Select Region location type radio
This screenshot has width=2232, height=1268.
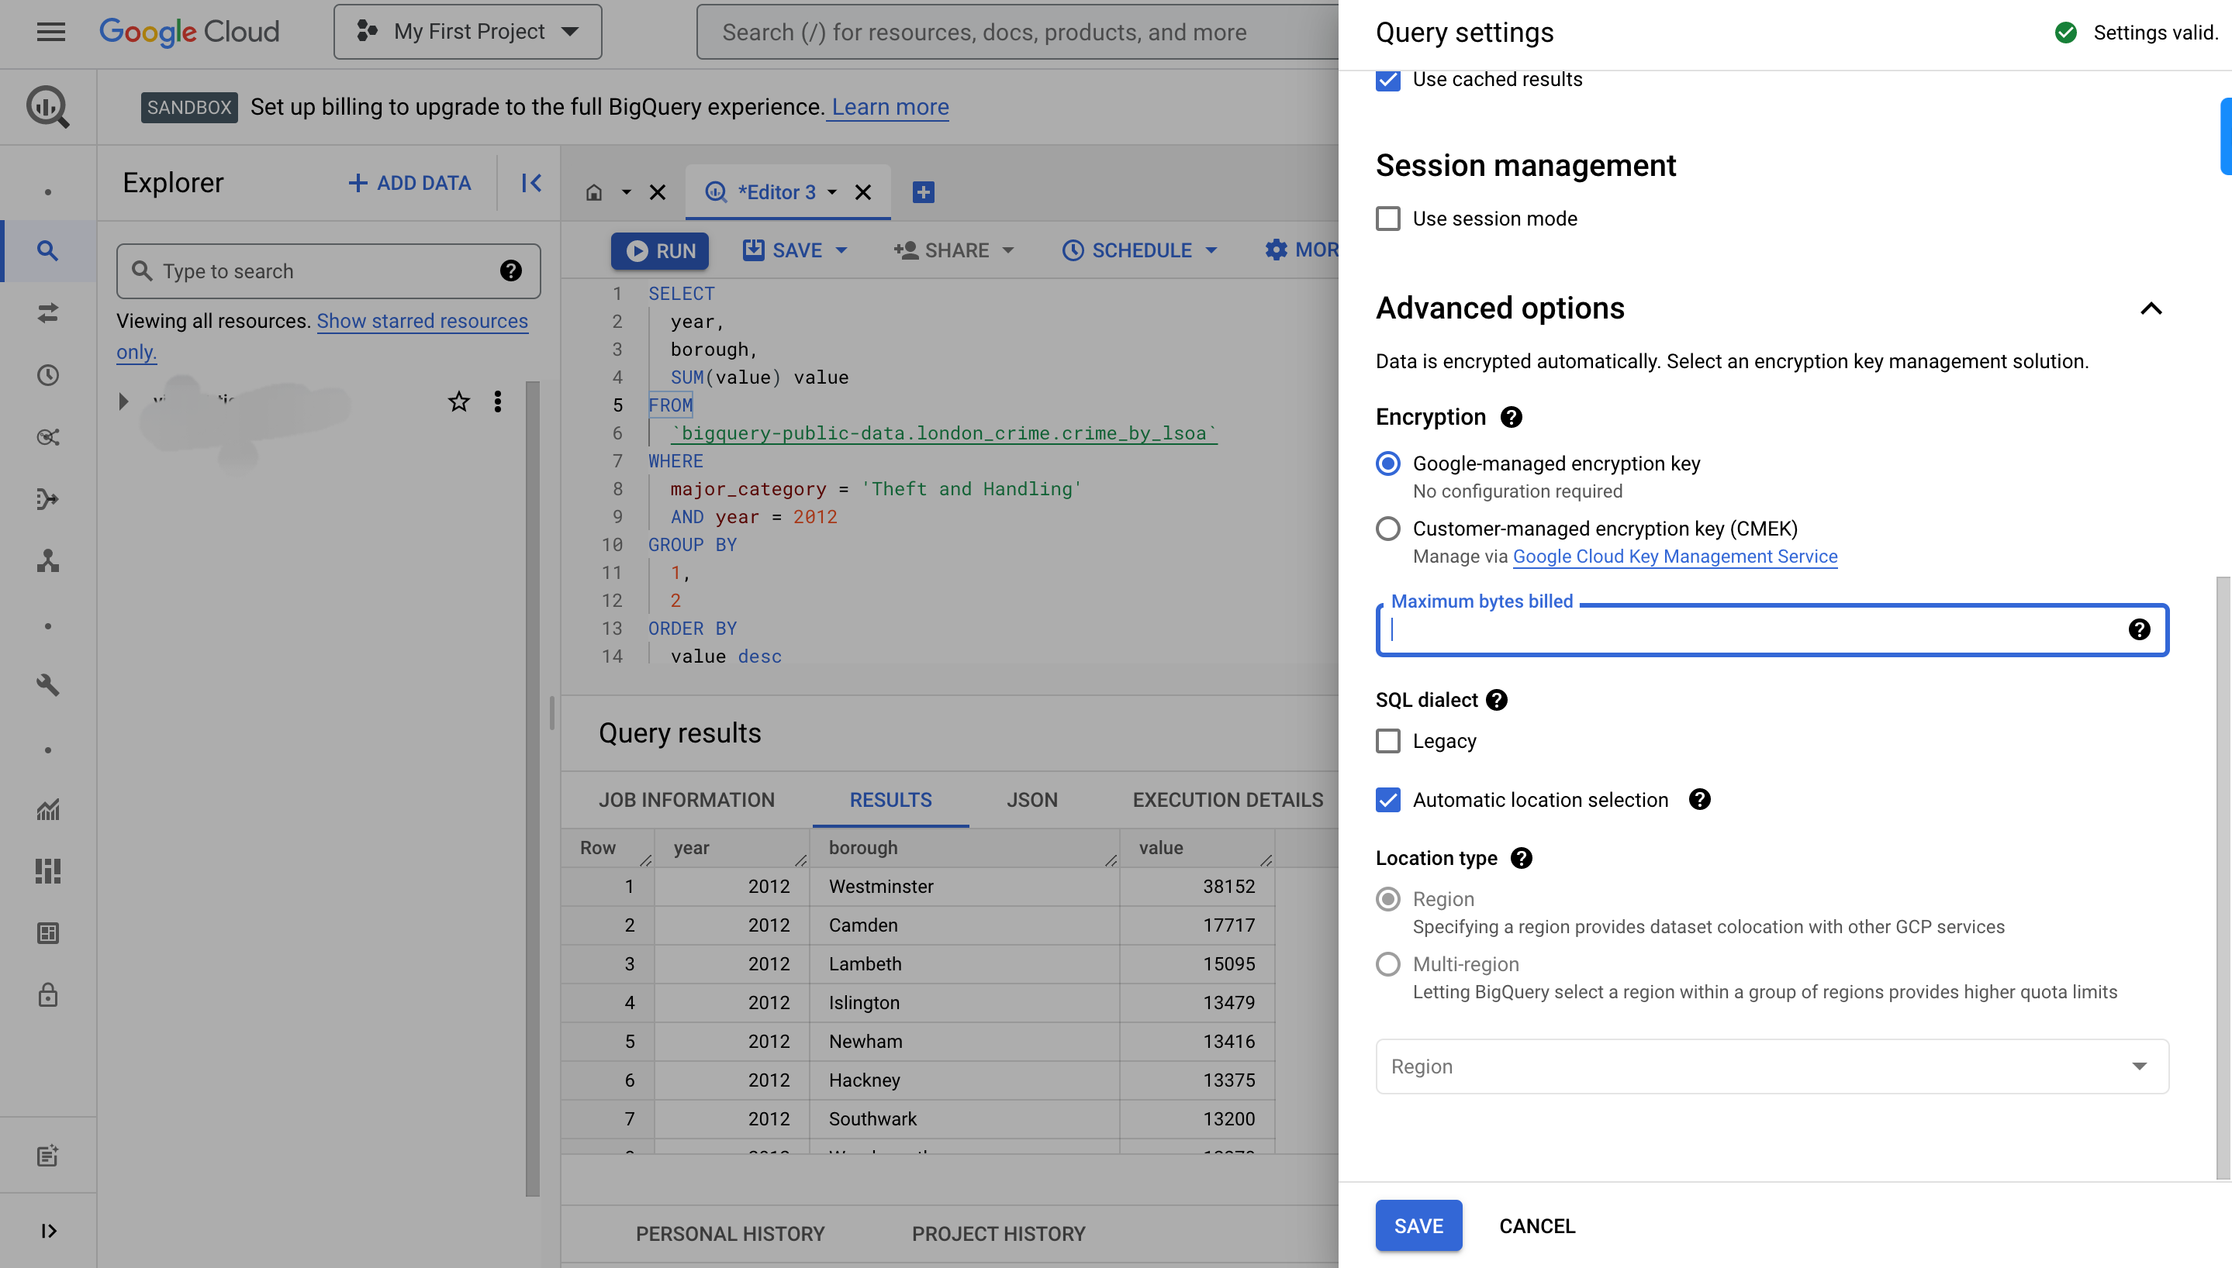click(1389, 899)
